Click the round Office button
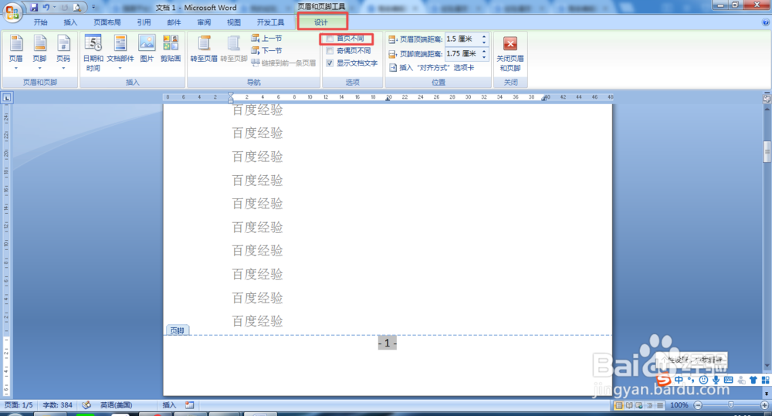Viewport: 772px width, 416px height. tap(12, 12)
